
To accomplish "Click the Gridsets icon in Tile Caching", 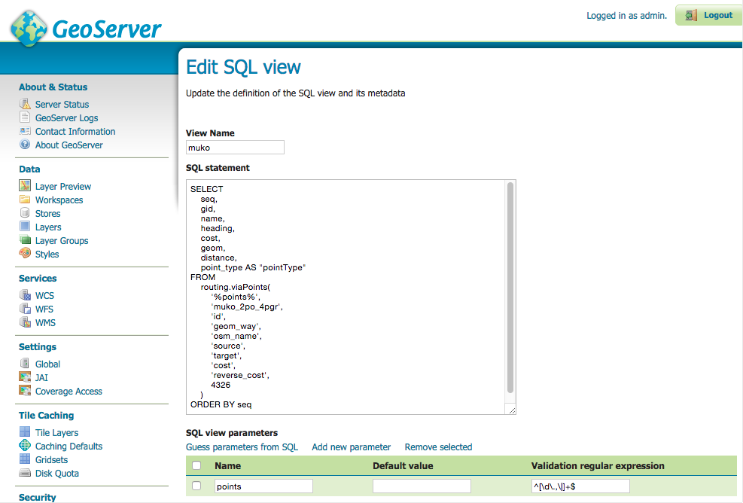I will coord(25,460).
